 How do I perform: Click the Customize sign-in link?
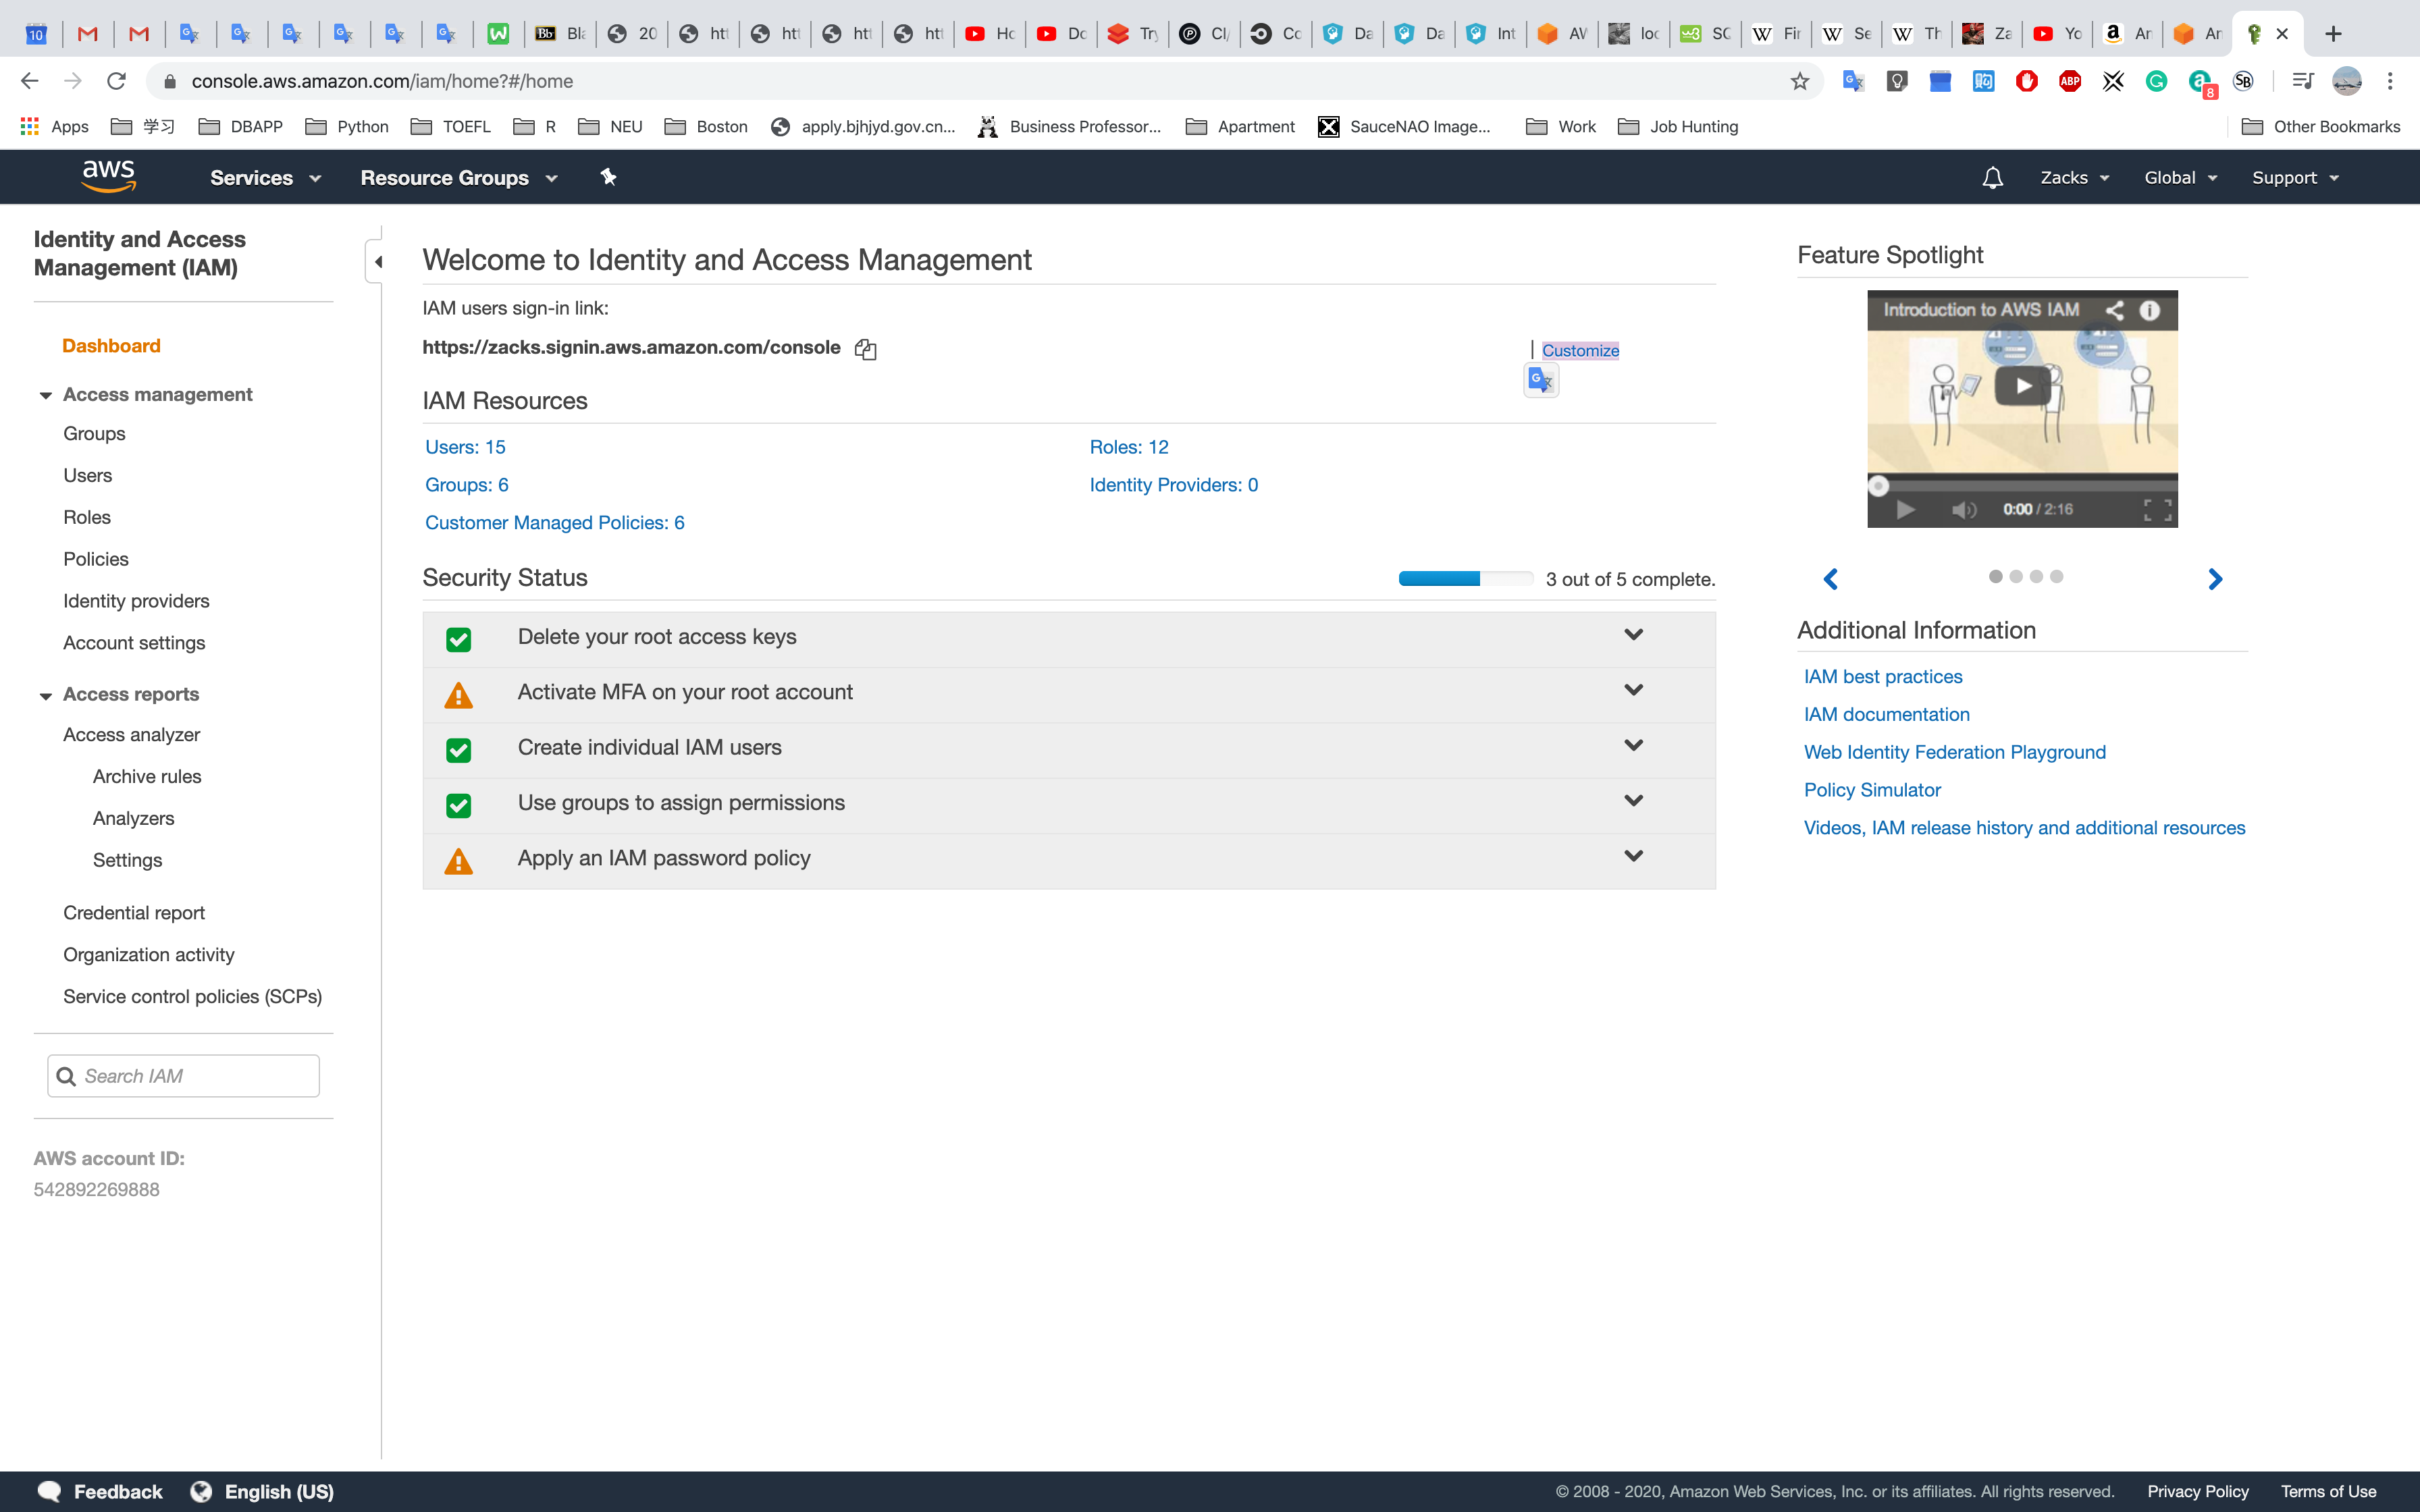tap(1579, 350)
